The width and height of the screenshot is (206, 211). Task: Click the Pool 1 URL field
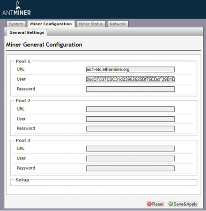130,69
